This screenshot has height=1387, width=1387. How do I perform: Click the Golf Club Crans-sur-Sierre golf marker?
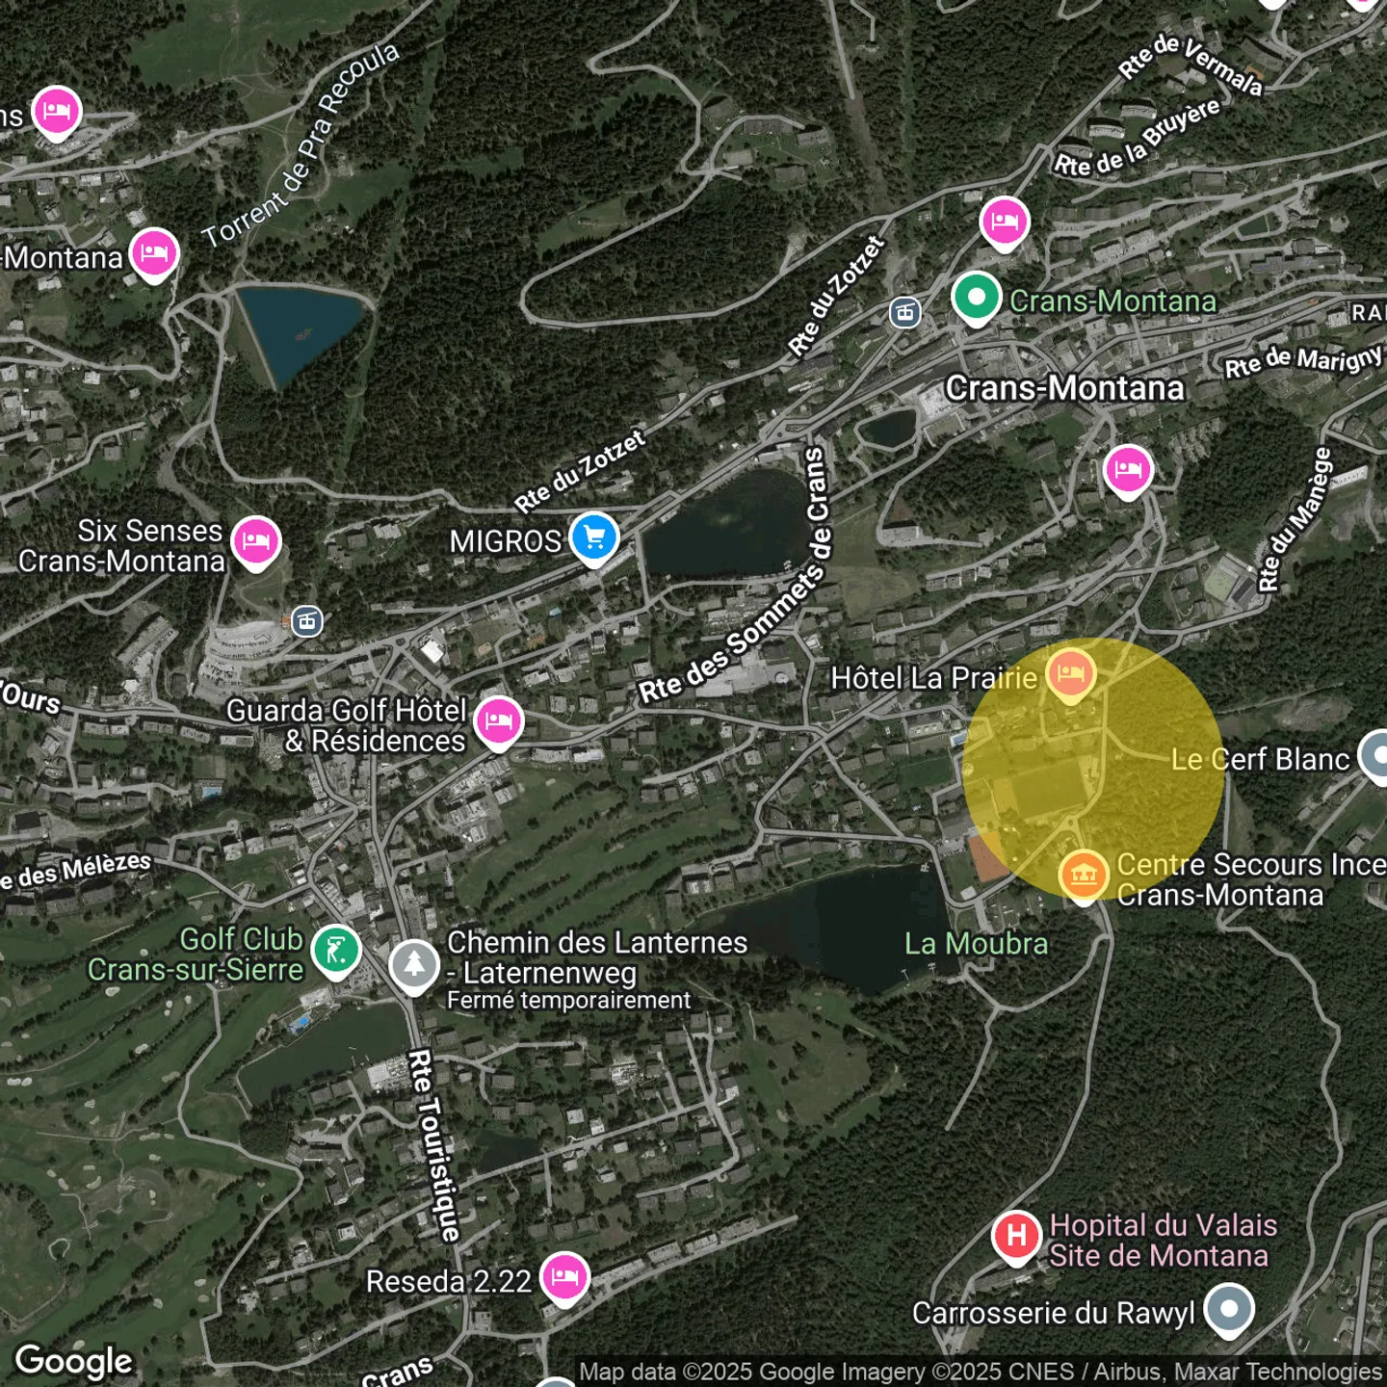coord(336,951)
